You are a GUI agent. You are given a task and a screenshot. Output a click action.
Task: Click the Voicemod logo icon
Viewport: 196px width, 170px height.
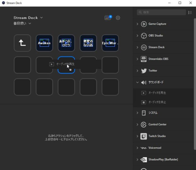143,148
